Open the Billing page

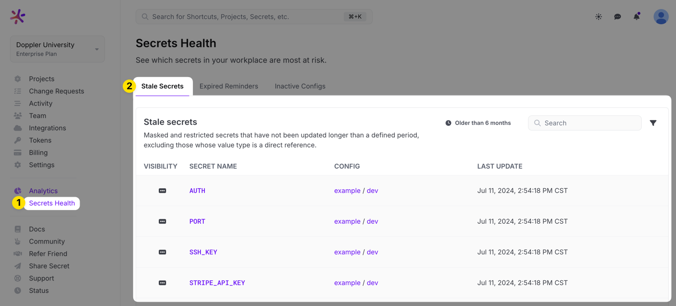[x=38, y=153]
